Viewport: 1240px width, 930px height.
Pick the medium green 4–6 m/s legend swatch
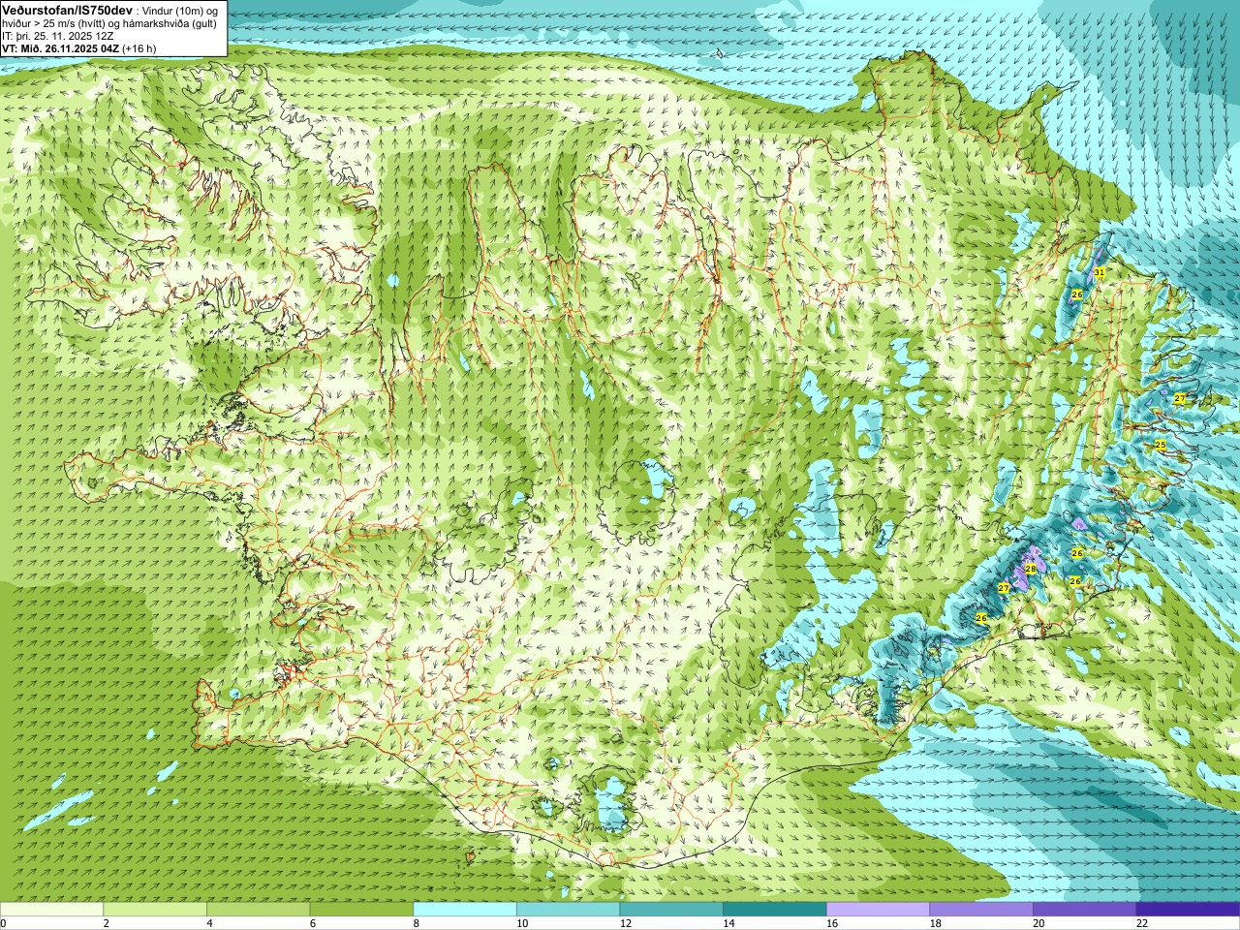[258, 909]
